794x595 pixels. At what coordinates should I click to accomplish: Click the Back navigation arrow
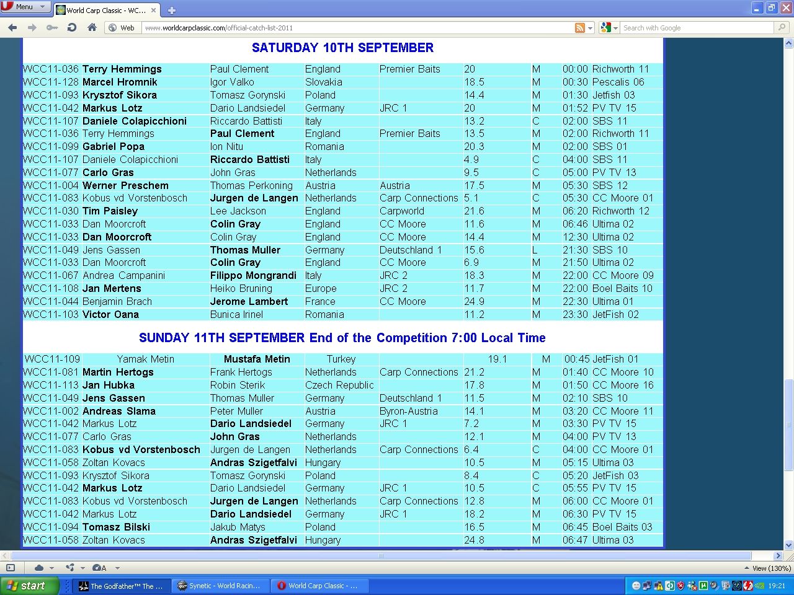coord(12,27)
